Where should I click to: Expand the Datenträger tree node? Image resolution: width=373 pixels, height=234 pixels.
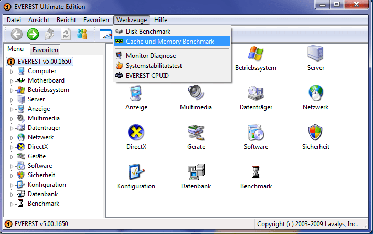tap(12, 128)
